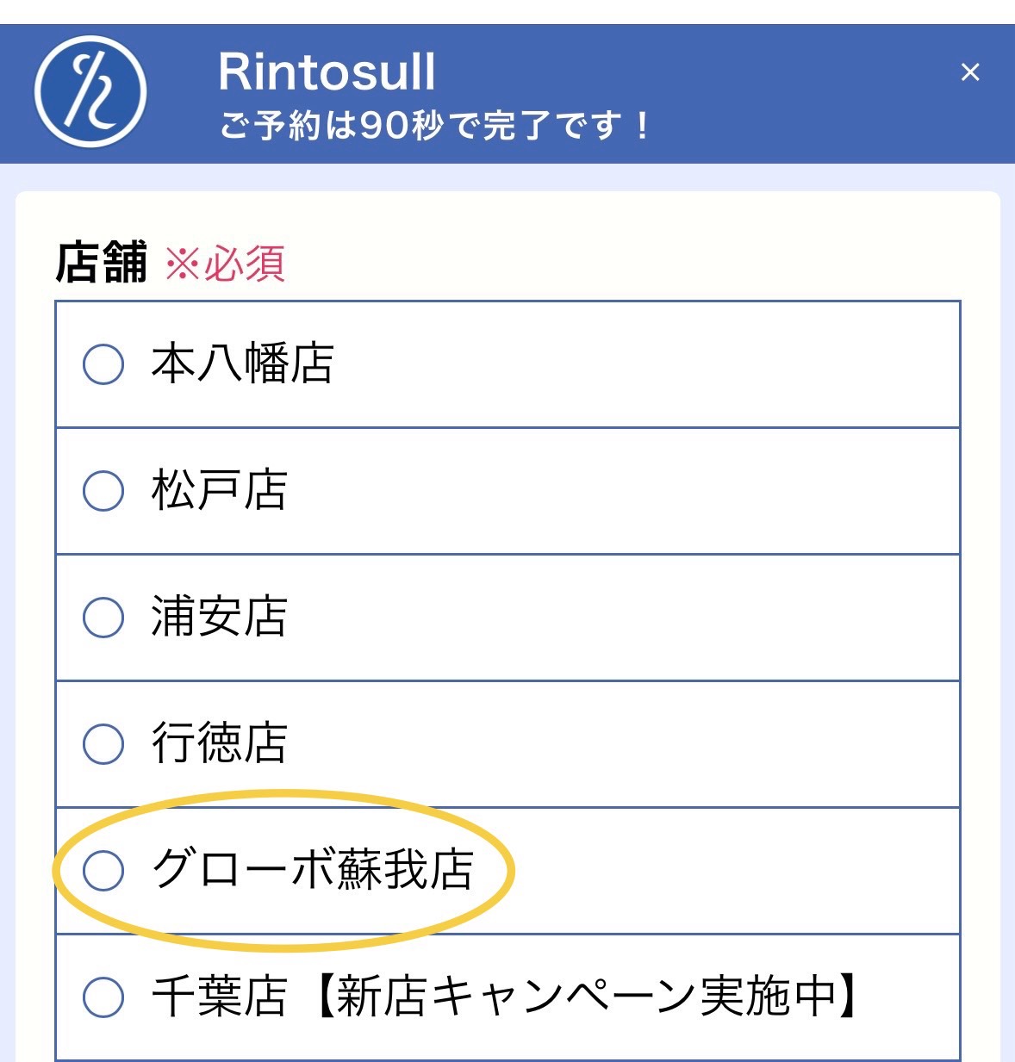Click the 松戸店 store name text
1015x1062 pixels.
[x=219, y=489]
